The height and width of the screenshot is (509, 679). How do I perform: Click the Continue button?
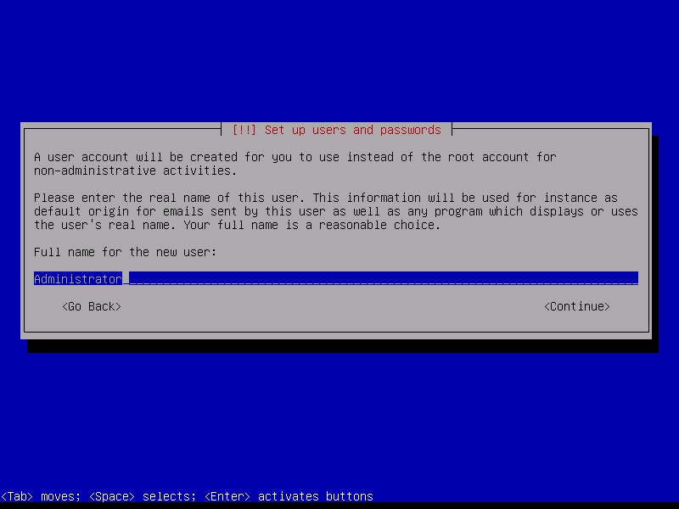[576, 306]
